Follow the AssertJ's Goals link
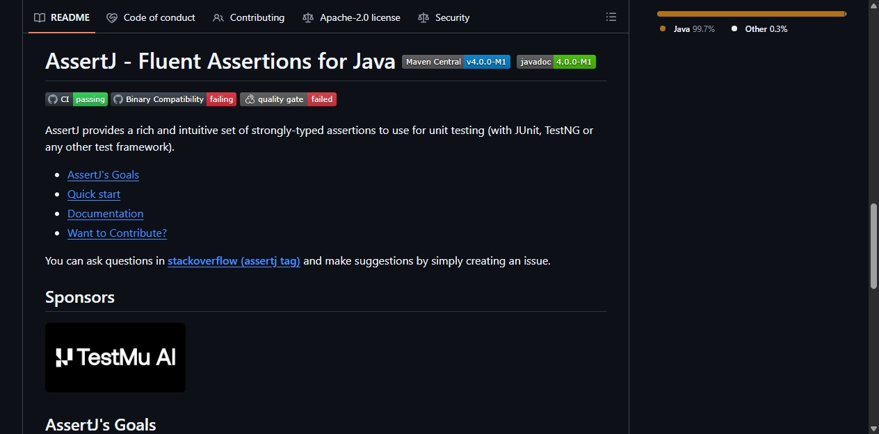This screenshot has width=879, height=434. pos(103,175)
